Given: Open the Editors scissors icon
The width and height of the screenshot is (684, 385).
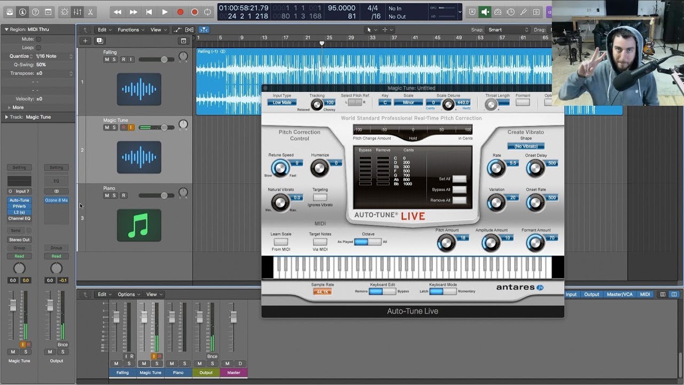Looking at the screenshot, I should [x=90, y=11].
